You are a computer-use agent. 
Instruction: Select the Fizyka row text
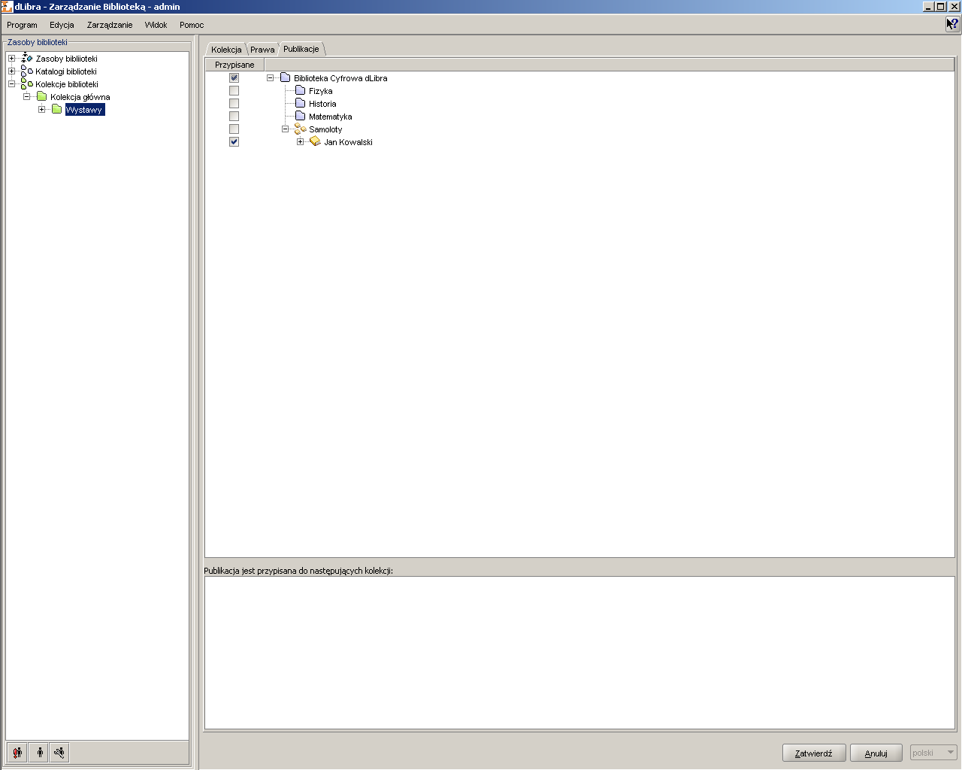(x=321, y=91)
